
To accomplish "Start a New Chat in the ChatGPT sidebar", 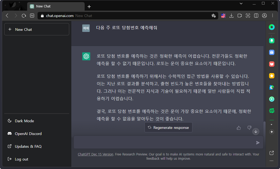I will pos(36,29).
